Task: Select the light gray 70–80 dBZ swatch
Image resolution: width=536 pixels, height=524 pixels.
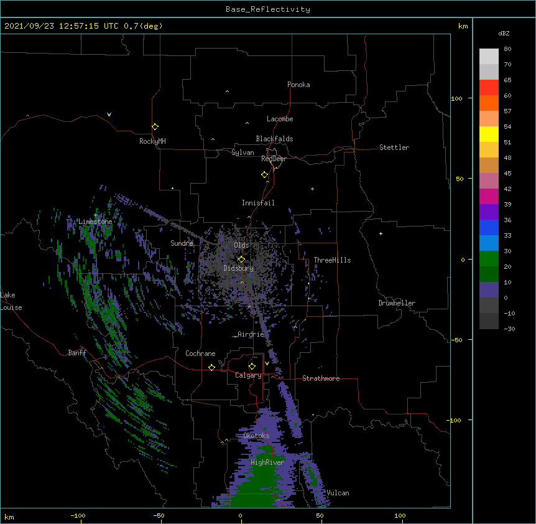Action: [x=489, y=56]
